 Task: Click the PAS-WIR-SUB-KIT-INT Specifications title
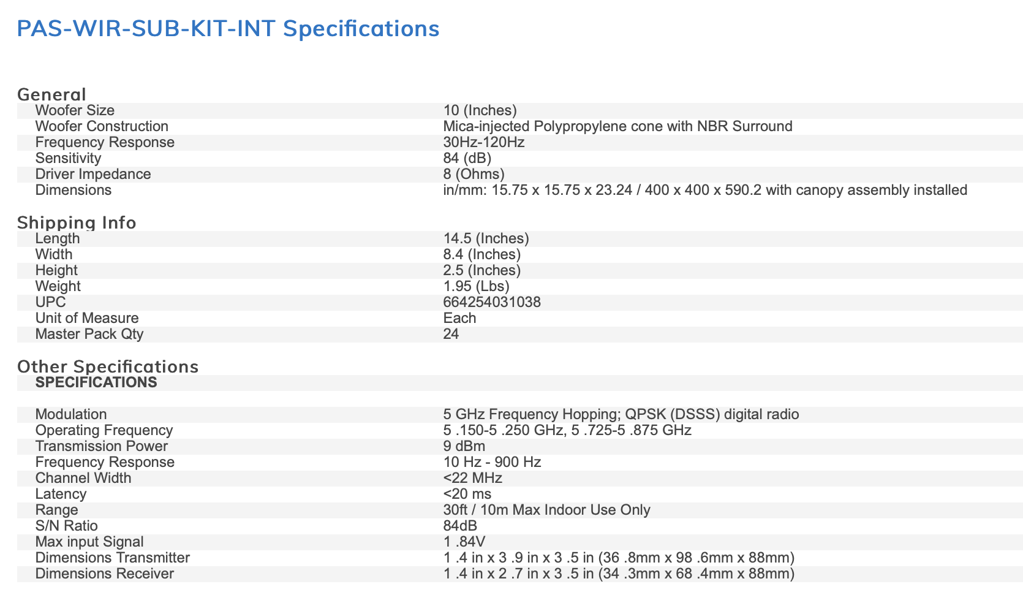click(x=228, y=29)
